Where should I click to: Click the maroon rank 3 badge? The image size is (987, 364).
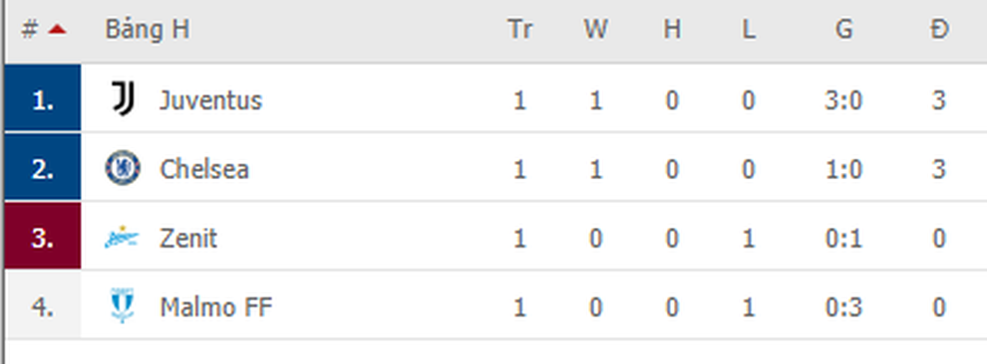coord(43,236)
